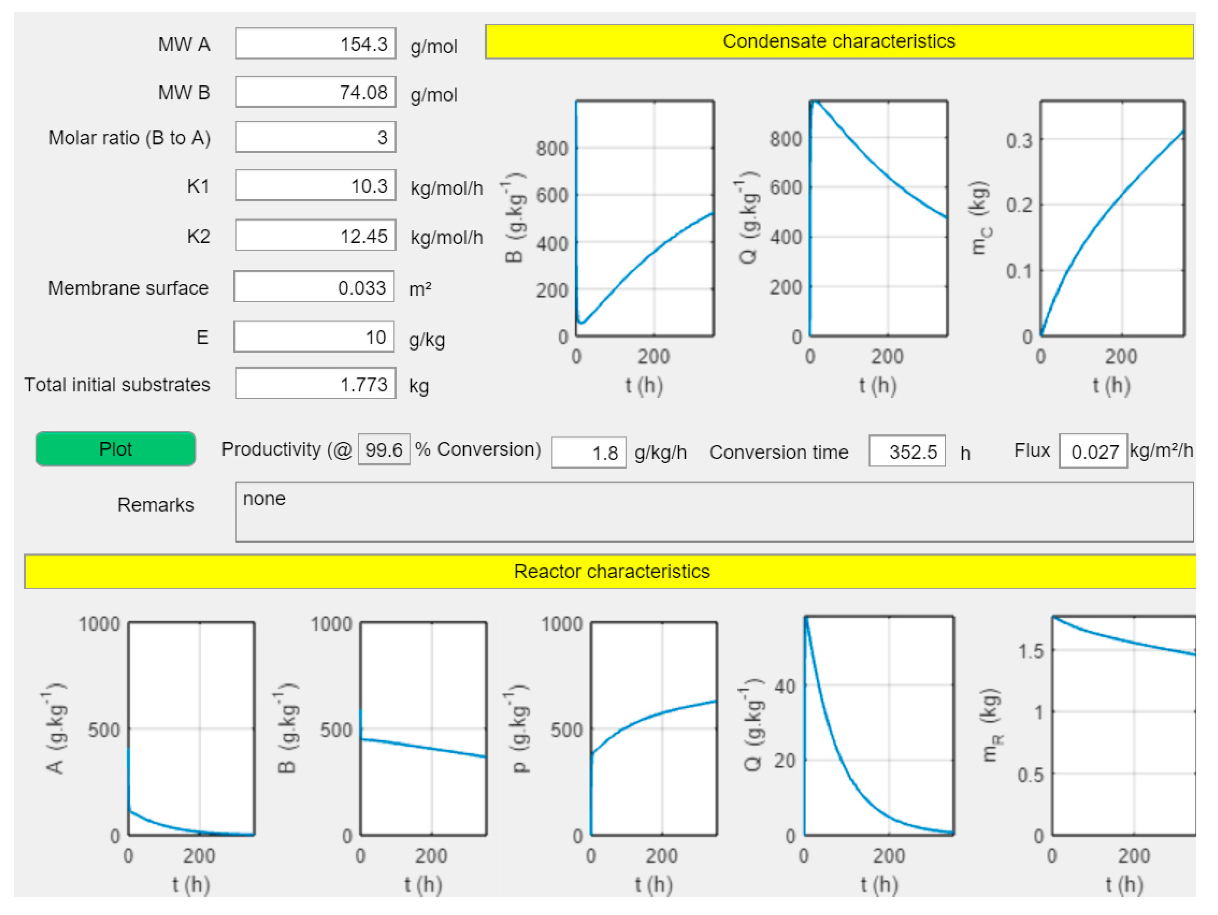1218x915 pixels.
Task: Click the MW A input field
Action: click(315, 44)
